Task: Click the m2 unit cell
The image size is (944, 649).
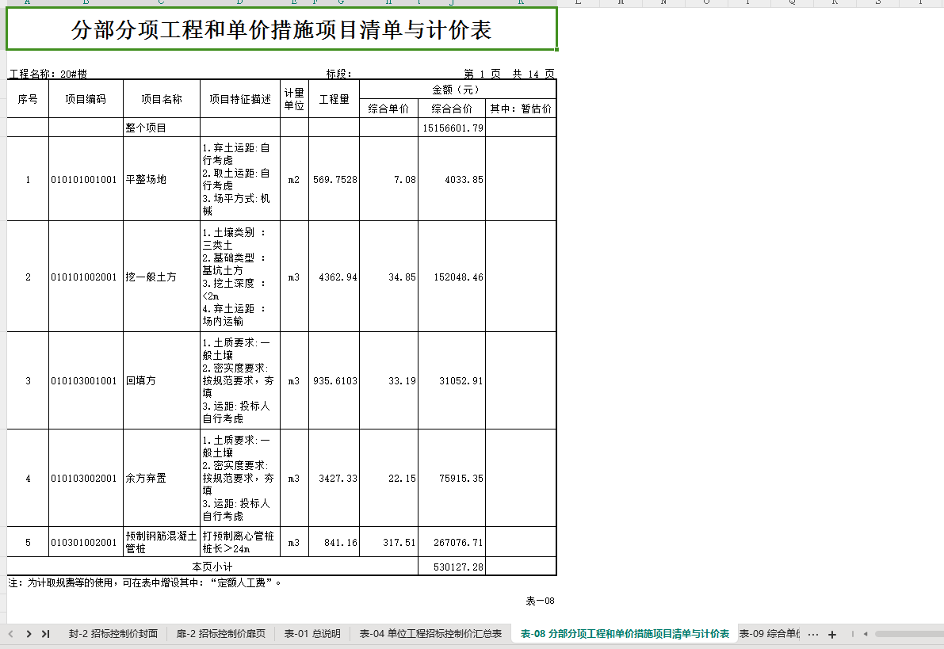Action: click(294, 179)
